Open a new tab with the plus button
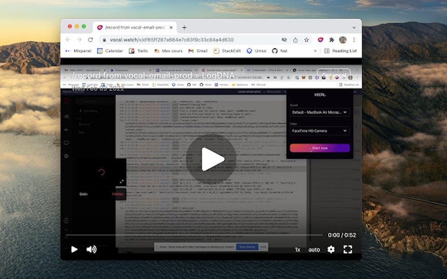 point(184,27)
